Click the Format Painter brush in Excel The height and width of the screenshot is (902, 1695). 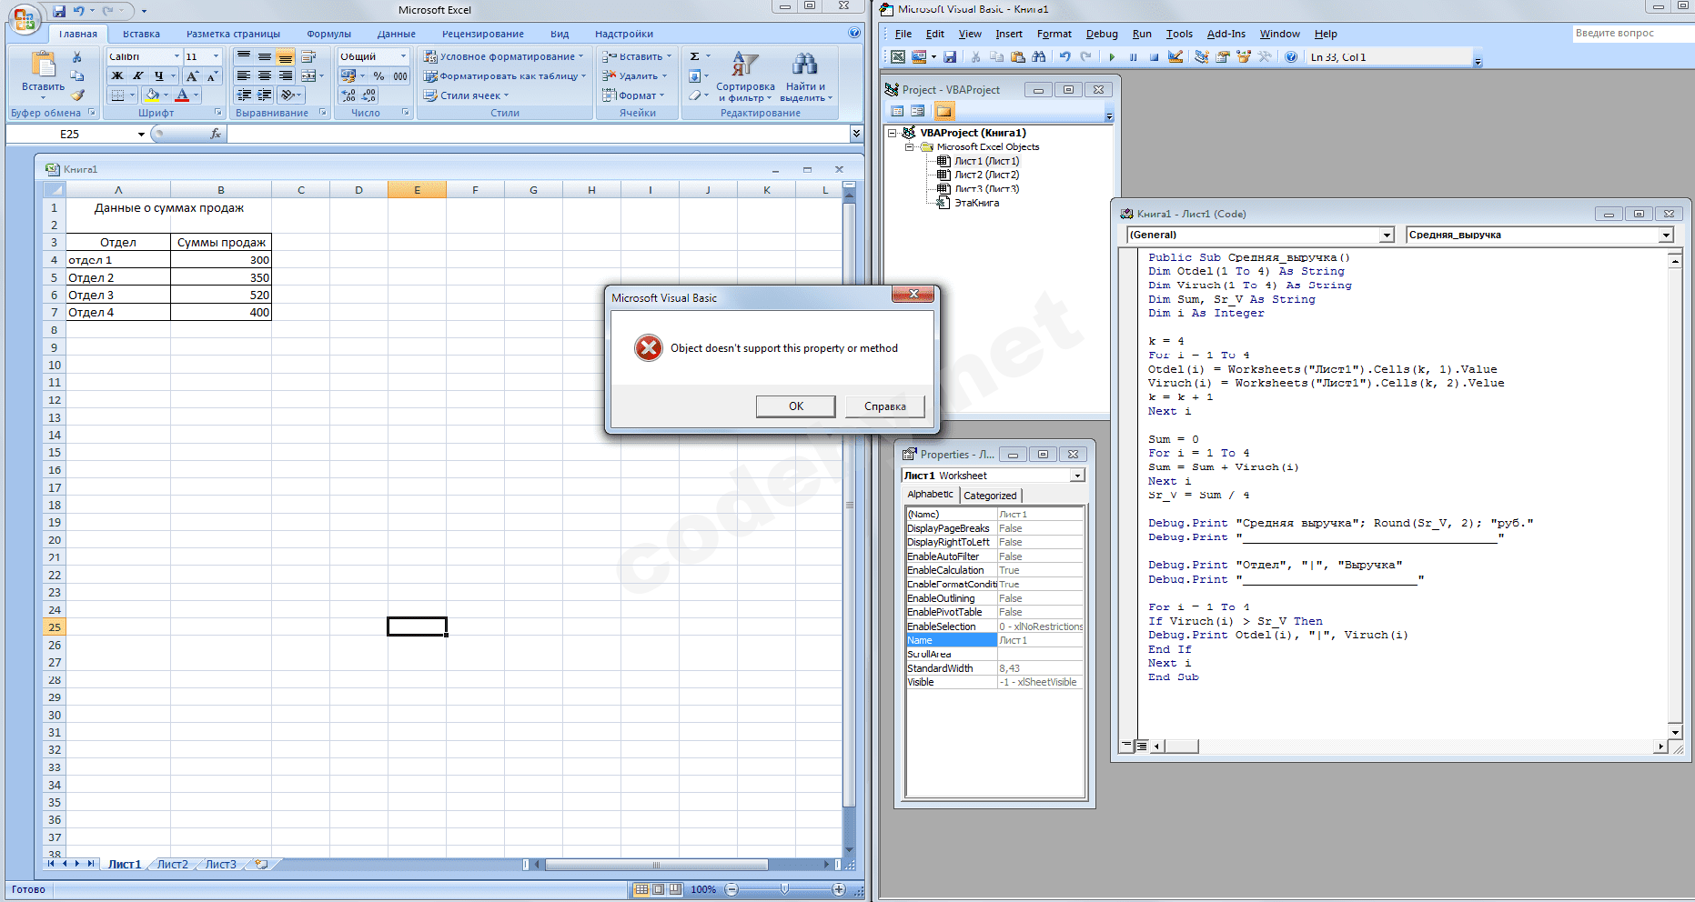tap(78, 95)
